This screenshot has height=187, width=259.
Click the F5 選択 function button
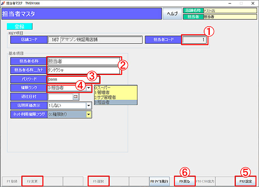[x=98, y=181]
